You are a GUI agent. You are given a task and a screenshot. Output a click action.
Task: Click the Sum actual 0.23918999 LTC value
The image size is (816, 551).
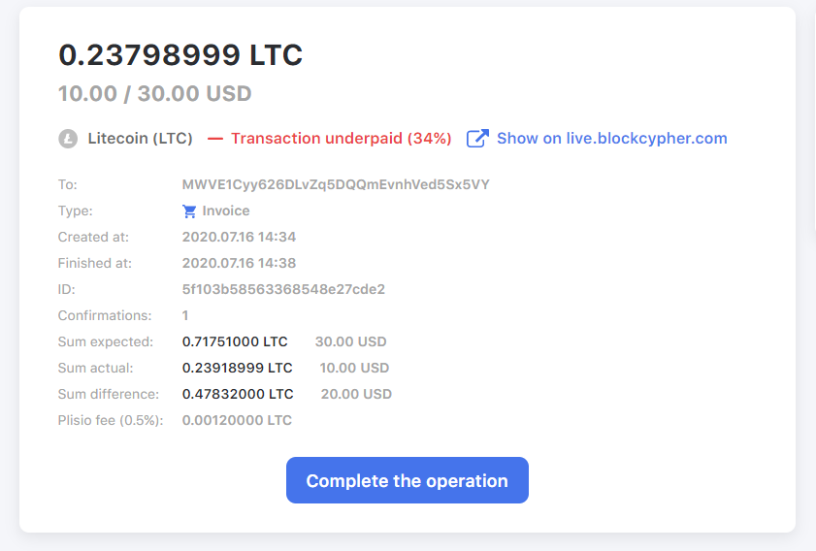click(x=238, y=368)
